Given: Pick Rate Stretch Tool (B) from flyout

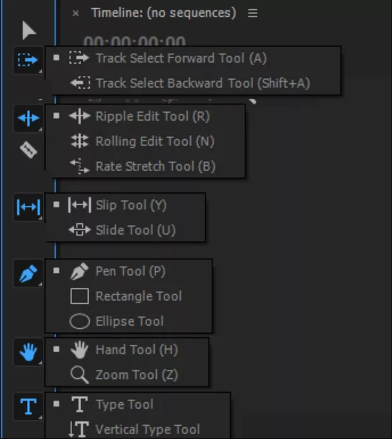Looking at the screenshot, I should pos(155,166).
